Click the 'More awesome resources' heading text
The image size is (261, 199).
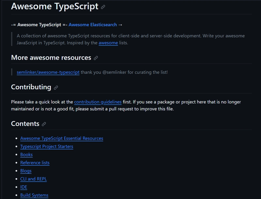pyautogui.click(x=51, y=57)
